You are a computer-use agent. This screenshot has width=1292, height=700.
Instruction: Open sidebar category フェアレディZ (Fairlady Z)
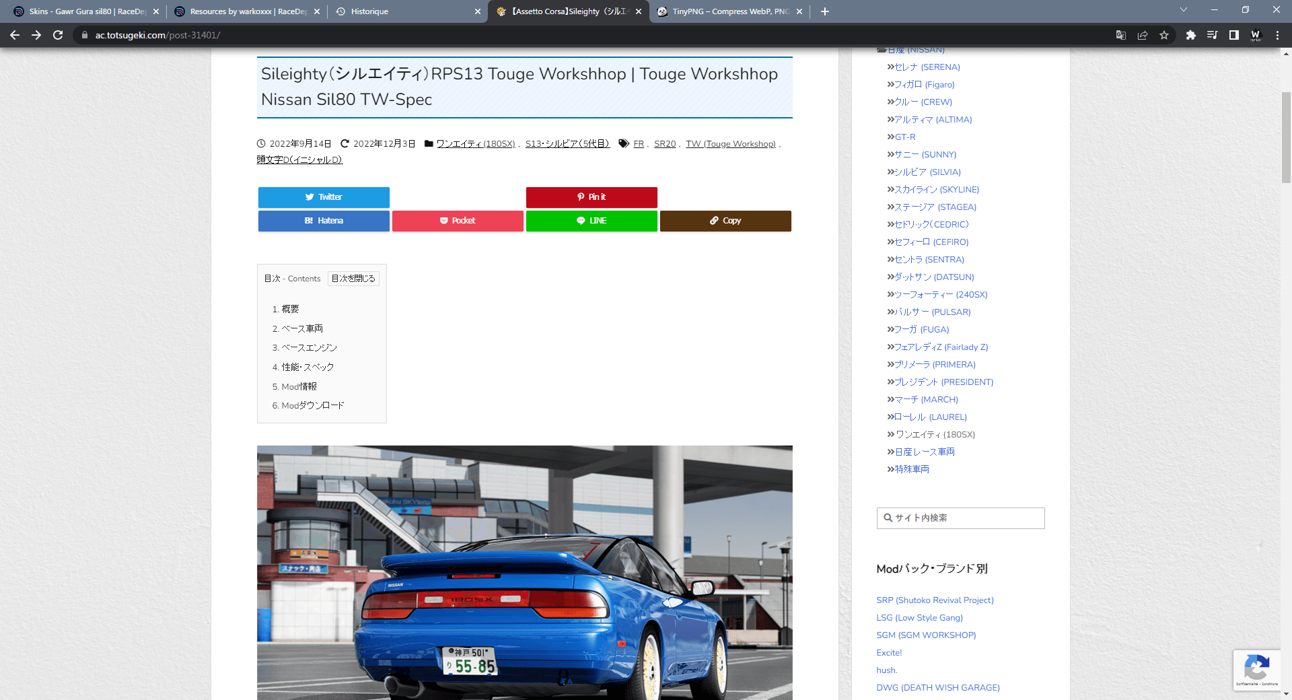click(941, 347)
